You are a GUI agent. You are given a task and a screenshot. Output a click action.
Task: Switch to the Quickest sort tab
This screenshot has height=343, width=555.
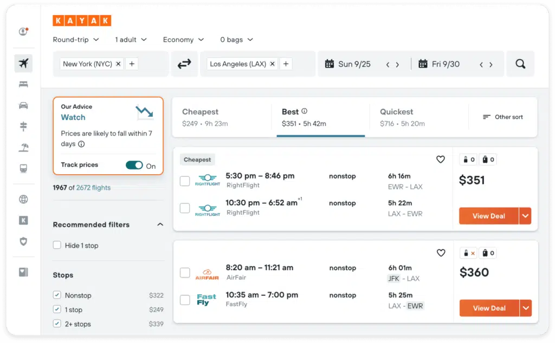pos(419,117)
